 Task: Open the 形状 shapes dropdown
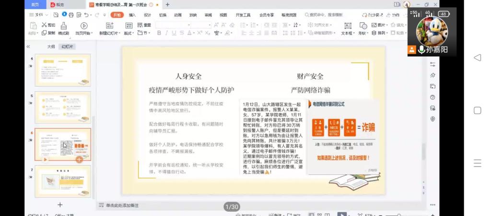click(363, 33)
